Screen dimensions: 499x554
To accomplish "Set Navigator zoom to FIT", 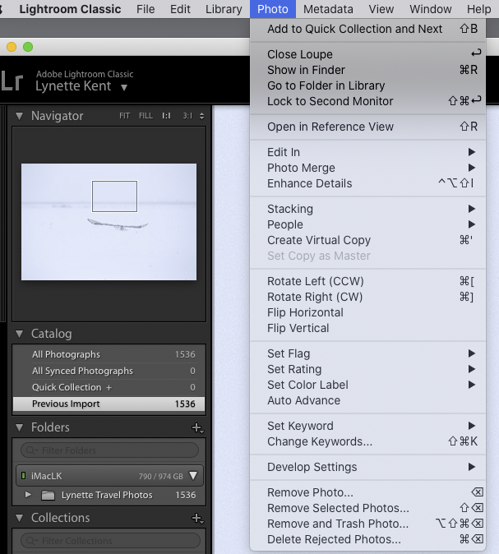I will point(124,116).
